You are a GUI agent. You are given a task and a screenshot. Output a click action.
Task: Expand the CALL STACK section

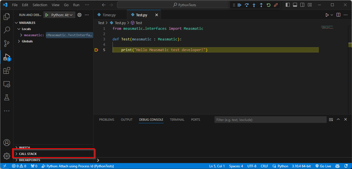[x=53, y=154]
